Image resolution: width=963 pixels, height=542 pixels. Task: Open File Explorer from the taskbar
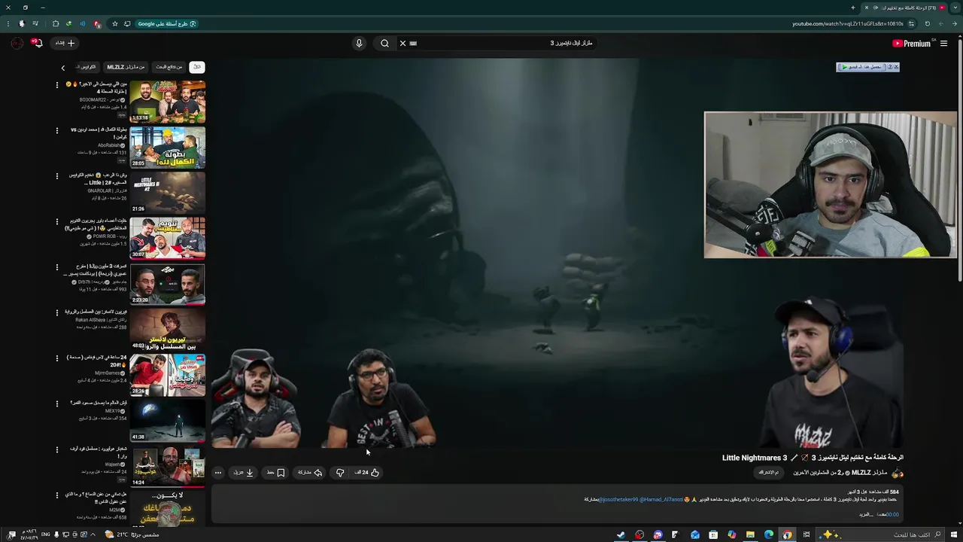coord(750,534)
